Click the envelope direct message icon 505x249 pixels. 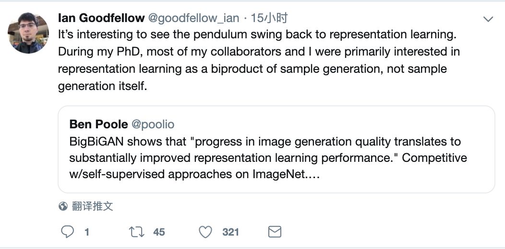pos(274,232)
